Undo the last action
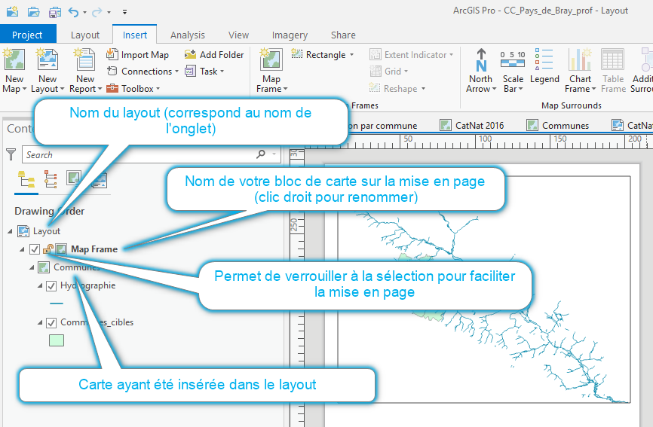Viewport: 653px width, 427px height. click(x=73, y=12)
